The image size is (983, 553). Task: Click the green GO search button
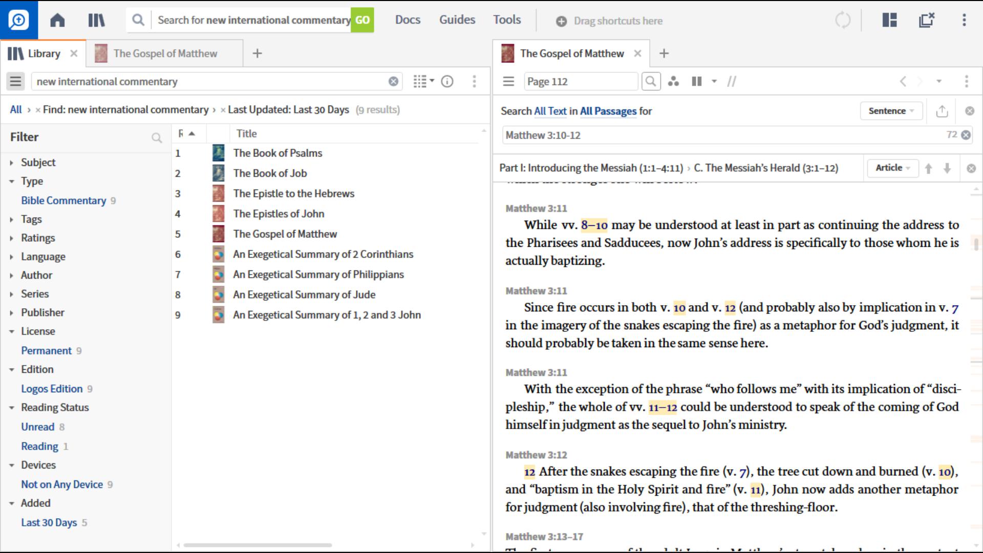(362, 20)
